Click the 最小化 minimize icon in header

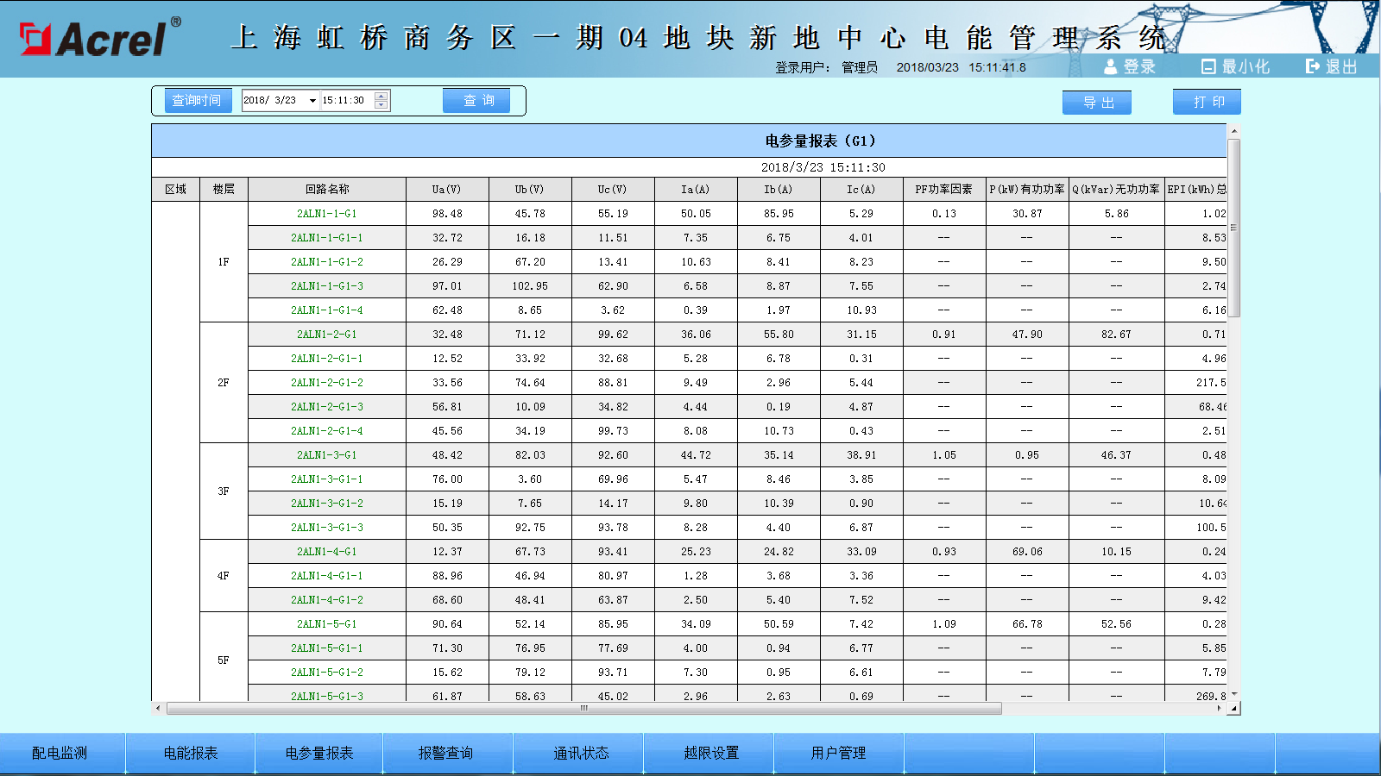(1208, 66)
